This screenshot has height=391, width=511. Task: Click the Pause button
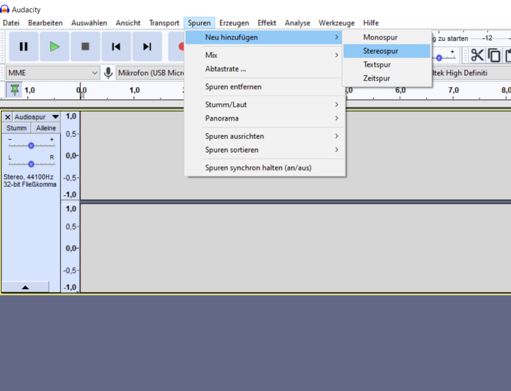(x=23, y=46)
